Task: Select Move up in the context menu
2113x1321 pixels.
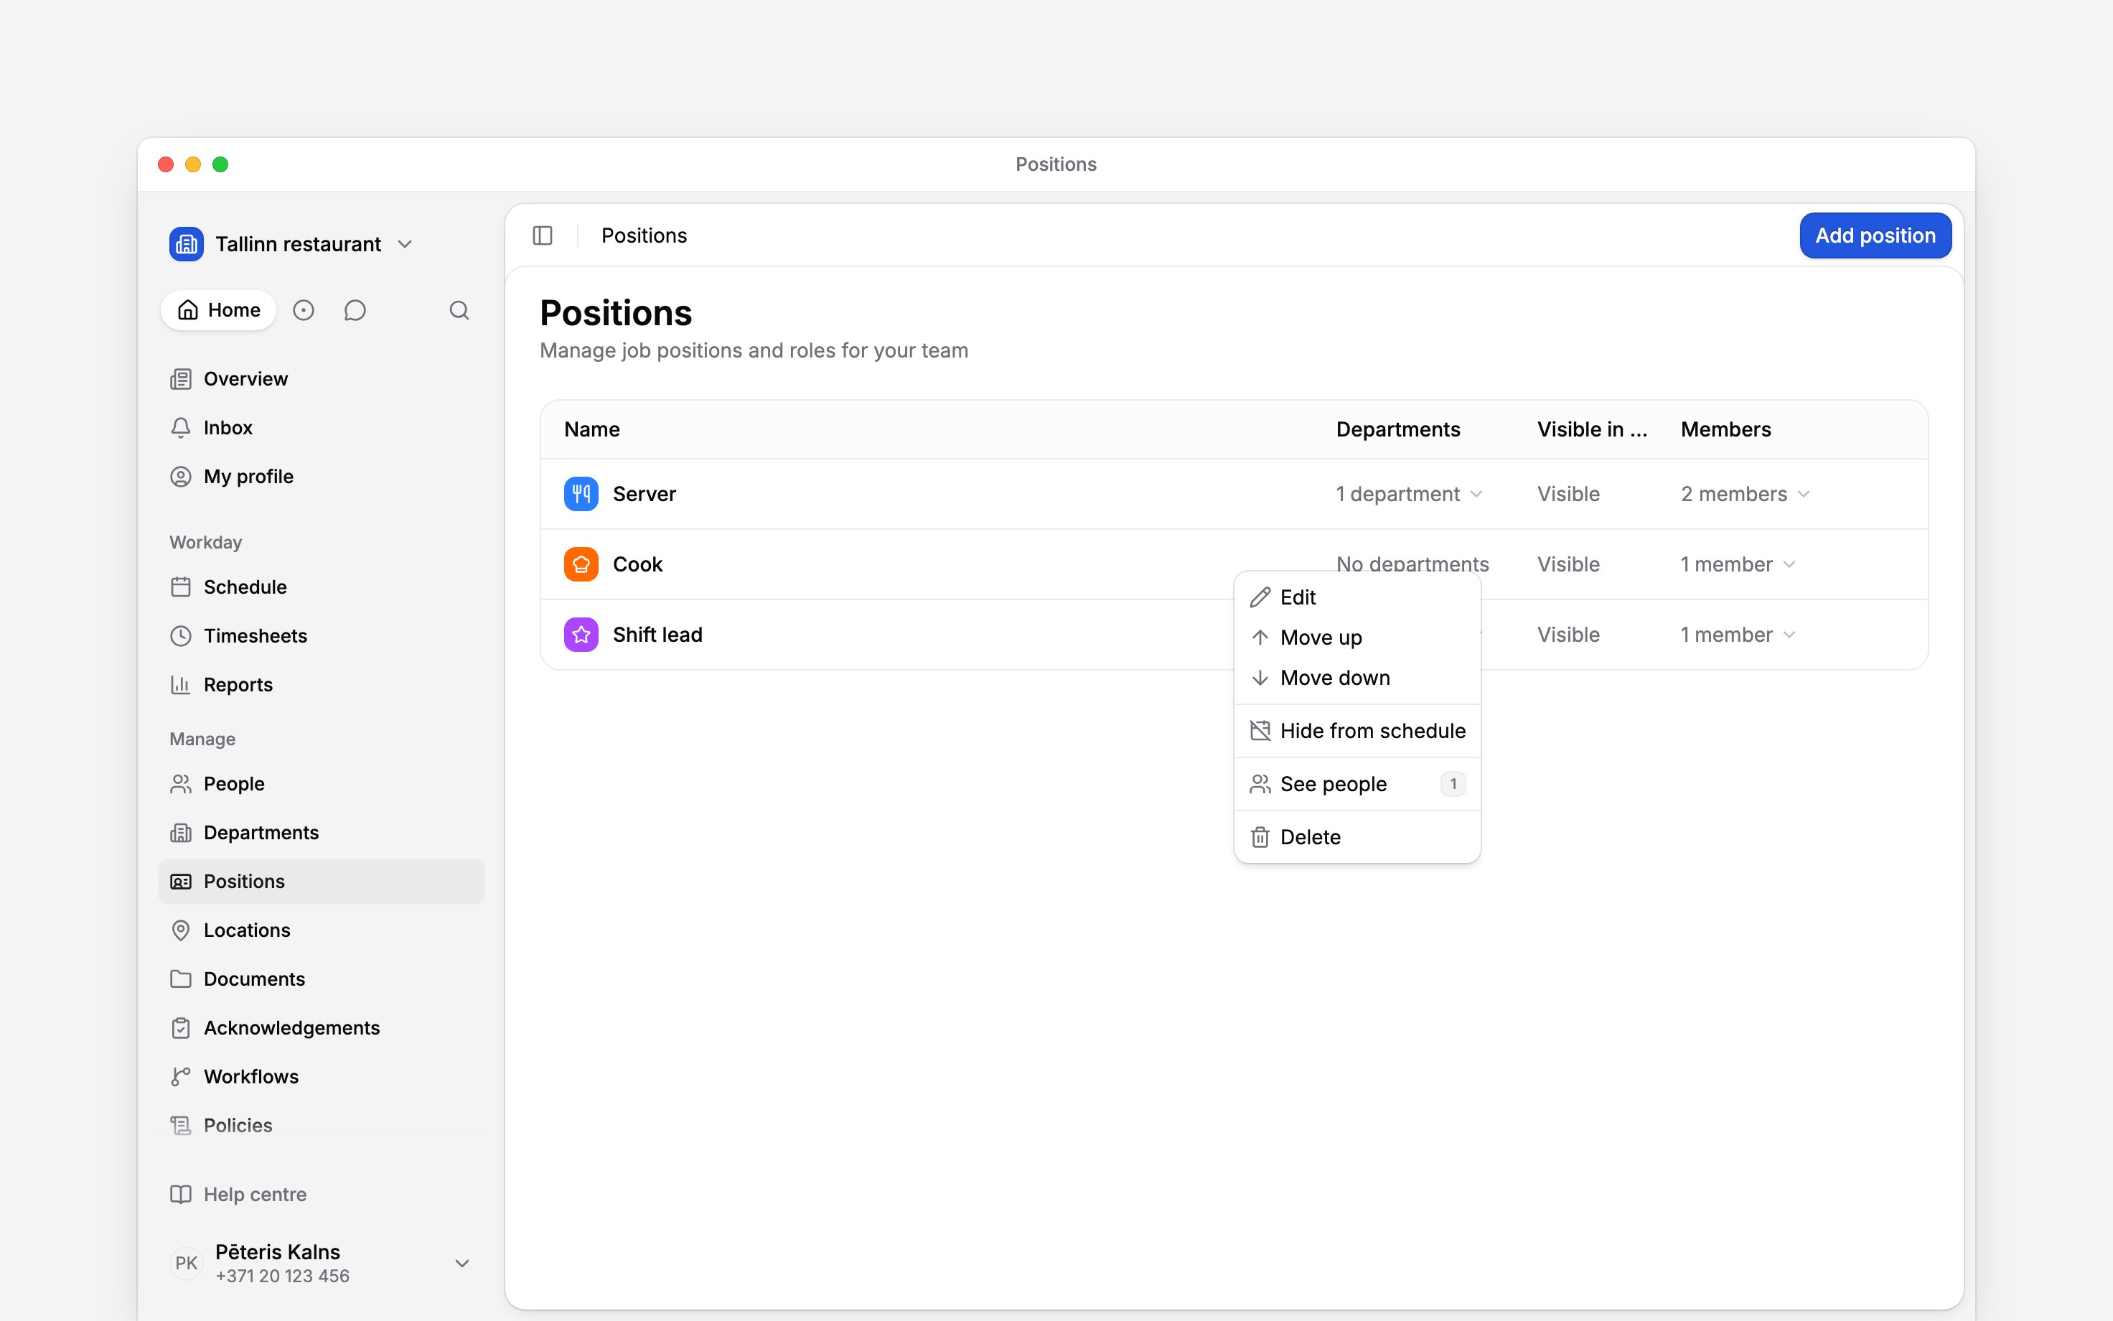Action: pos(1357,638)
